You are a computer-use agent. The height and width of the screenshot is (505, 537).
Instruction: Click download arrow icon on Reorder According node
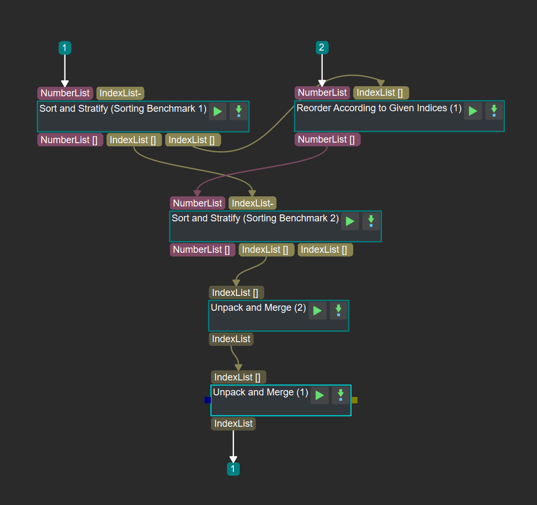(494, 111)
